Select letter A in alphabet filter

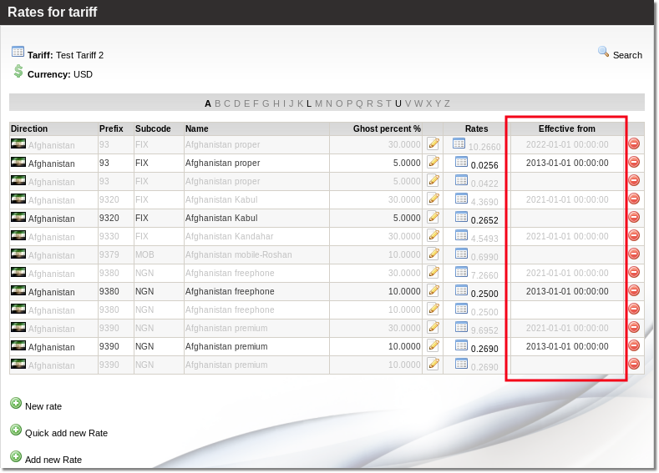pos(208,103)
